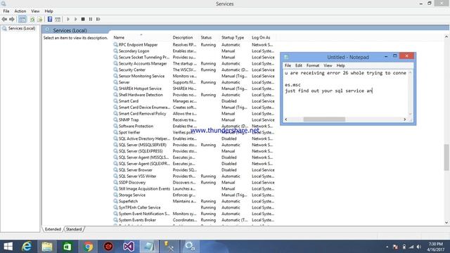The image size is (450, 253).
Task: Click Notepad horizontal scrollbar thumb
Action: click(324, 119)
